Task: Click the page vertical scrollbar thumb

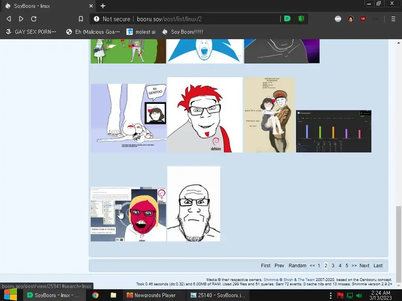Action: (x=398, y=244)
